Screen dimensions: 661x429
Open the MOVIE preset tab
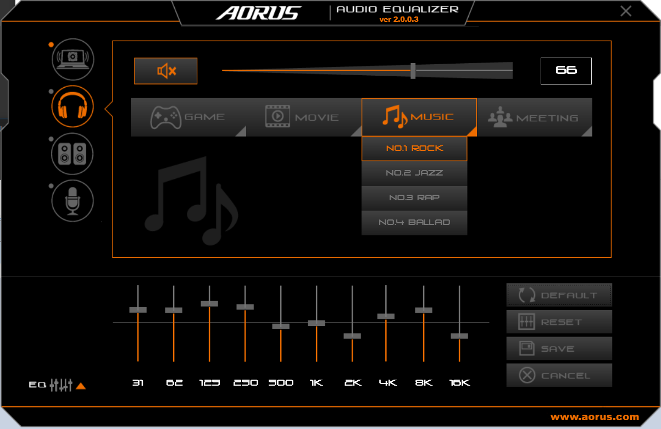coord(304,117)
